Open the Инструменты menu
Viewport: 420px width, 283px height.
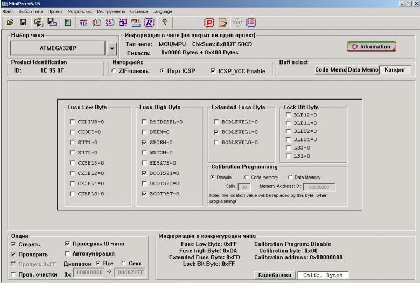click(x=111, y=11)
